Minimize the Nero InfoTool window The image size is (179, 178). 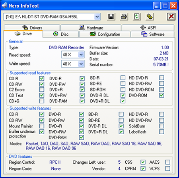pos(157,6)
